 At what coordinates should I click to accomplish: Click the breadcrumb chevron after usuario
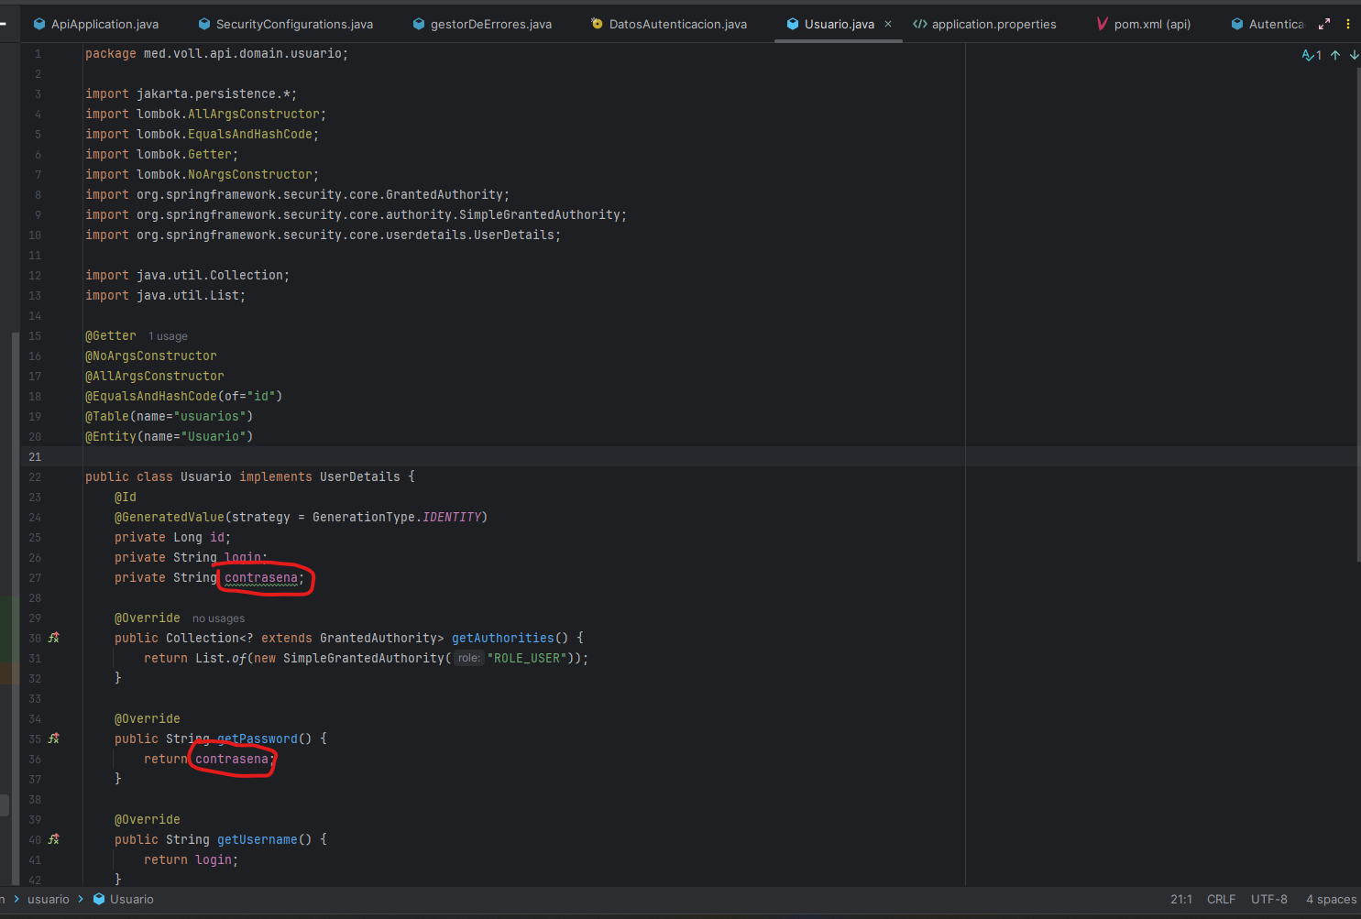[x=81, y=899]
